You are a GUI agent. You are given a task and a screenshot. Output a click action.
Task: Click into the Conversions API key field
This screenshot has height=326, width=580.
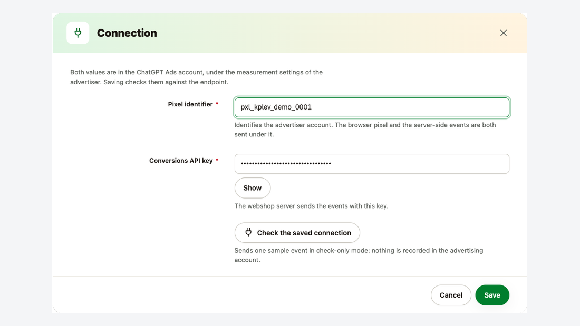372,164
